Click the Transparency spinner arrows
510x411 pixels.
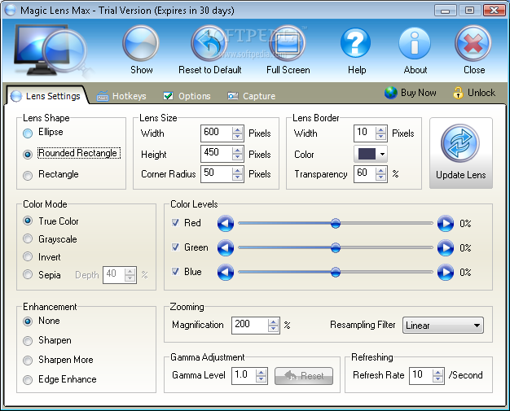(x=381, y=174)
